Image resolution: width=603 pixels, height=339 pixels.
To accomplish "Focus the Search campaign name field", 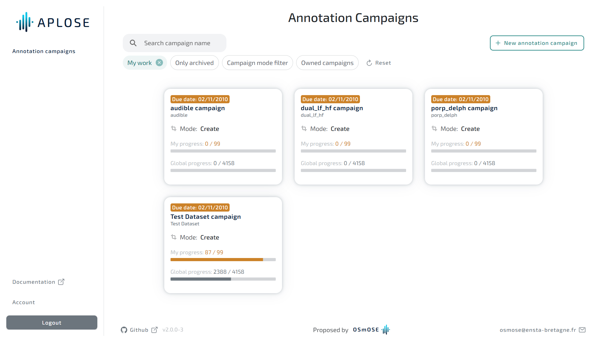I will click(x=182, y=43).
